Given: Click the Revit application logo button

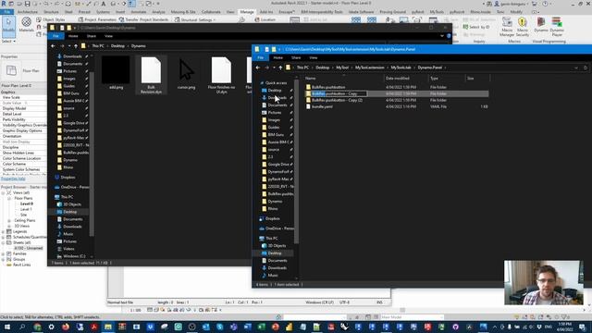Looking at the screenshot, I should pyautogui.click(x=4, y=4).
